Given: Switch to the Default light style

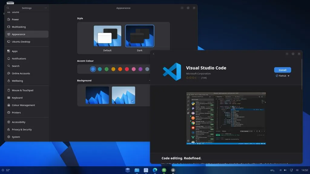Looking at the screenshot, I should pos(107,36).
